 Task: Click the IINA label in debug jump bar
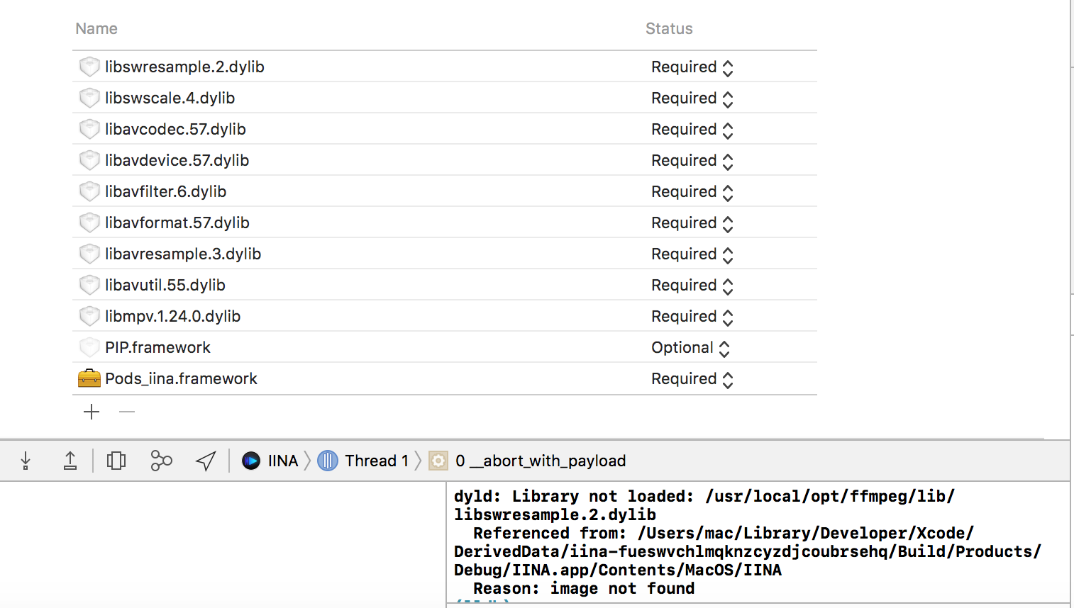tap(283, 461)
